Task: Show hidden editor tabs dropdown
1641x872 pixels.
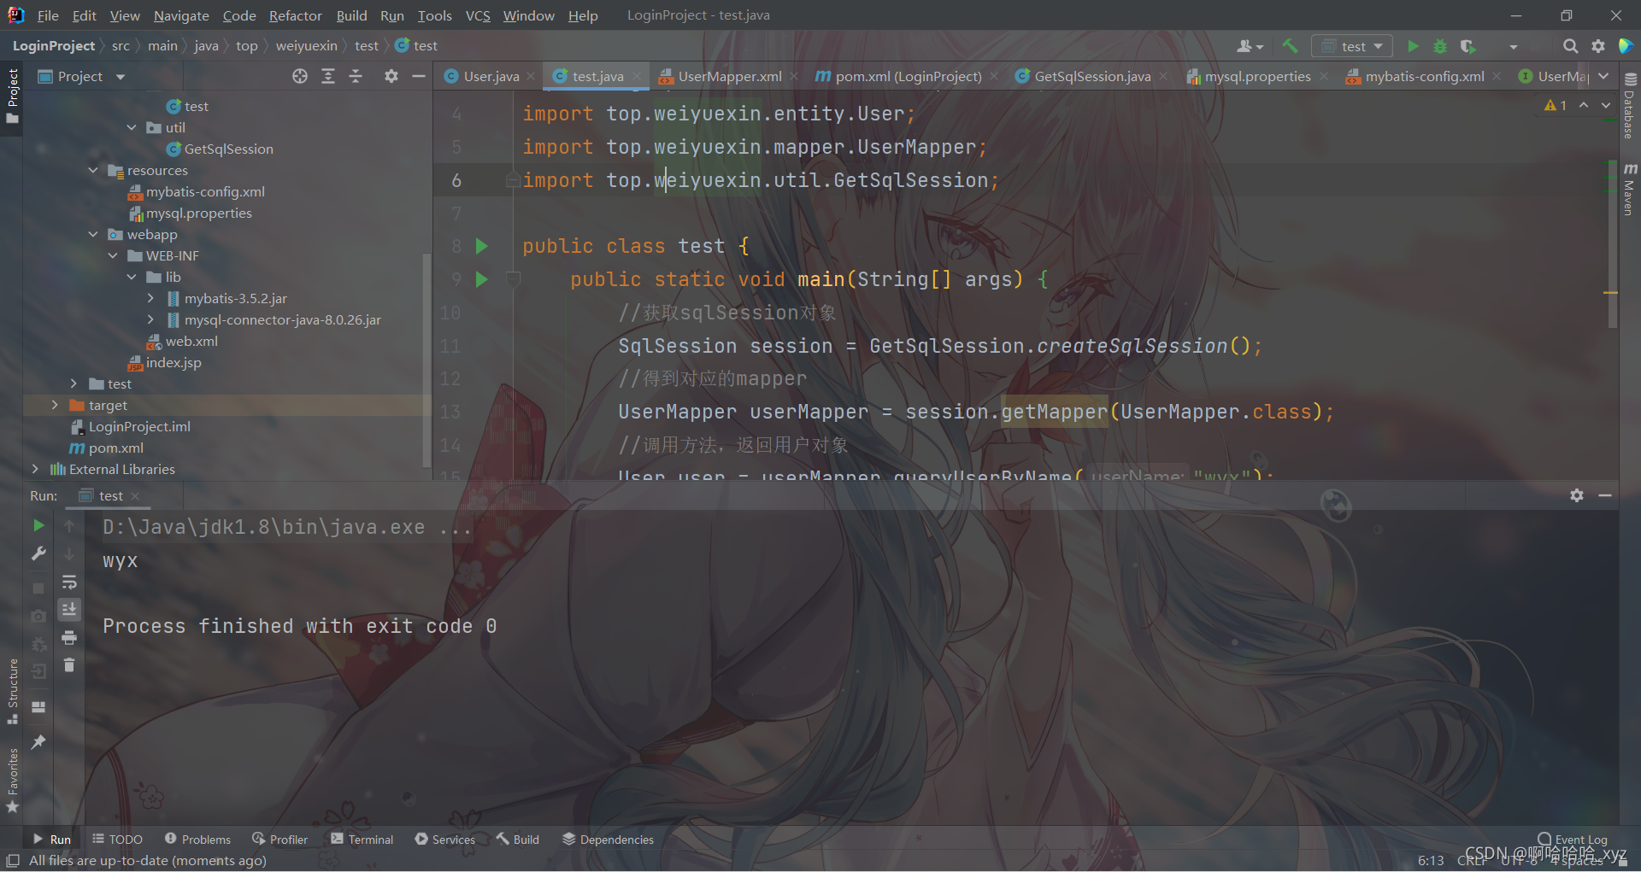Action: click(x=1603, y=76)
